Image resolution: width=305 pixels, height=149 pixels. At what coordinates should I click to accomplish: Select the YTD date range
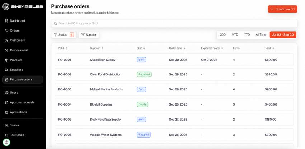tap(247, 35)
